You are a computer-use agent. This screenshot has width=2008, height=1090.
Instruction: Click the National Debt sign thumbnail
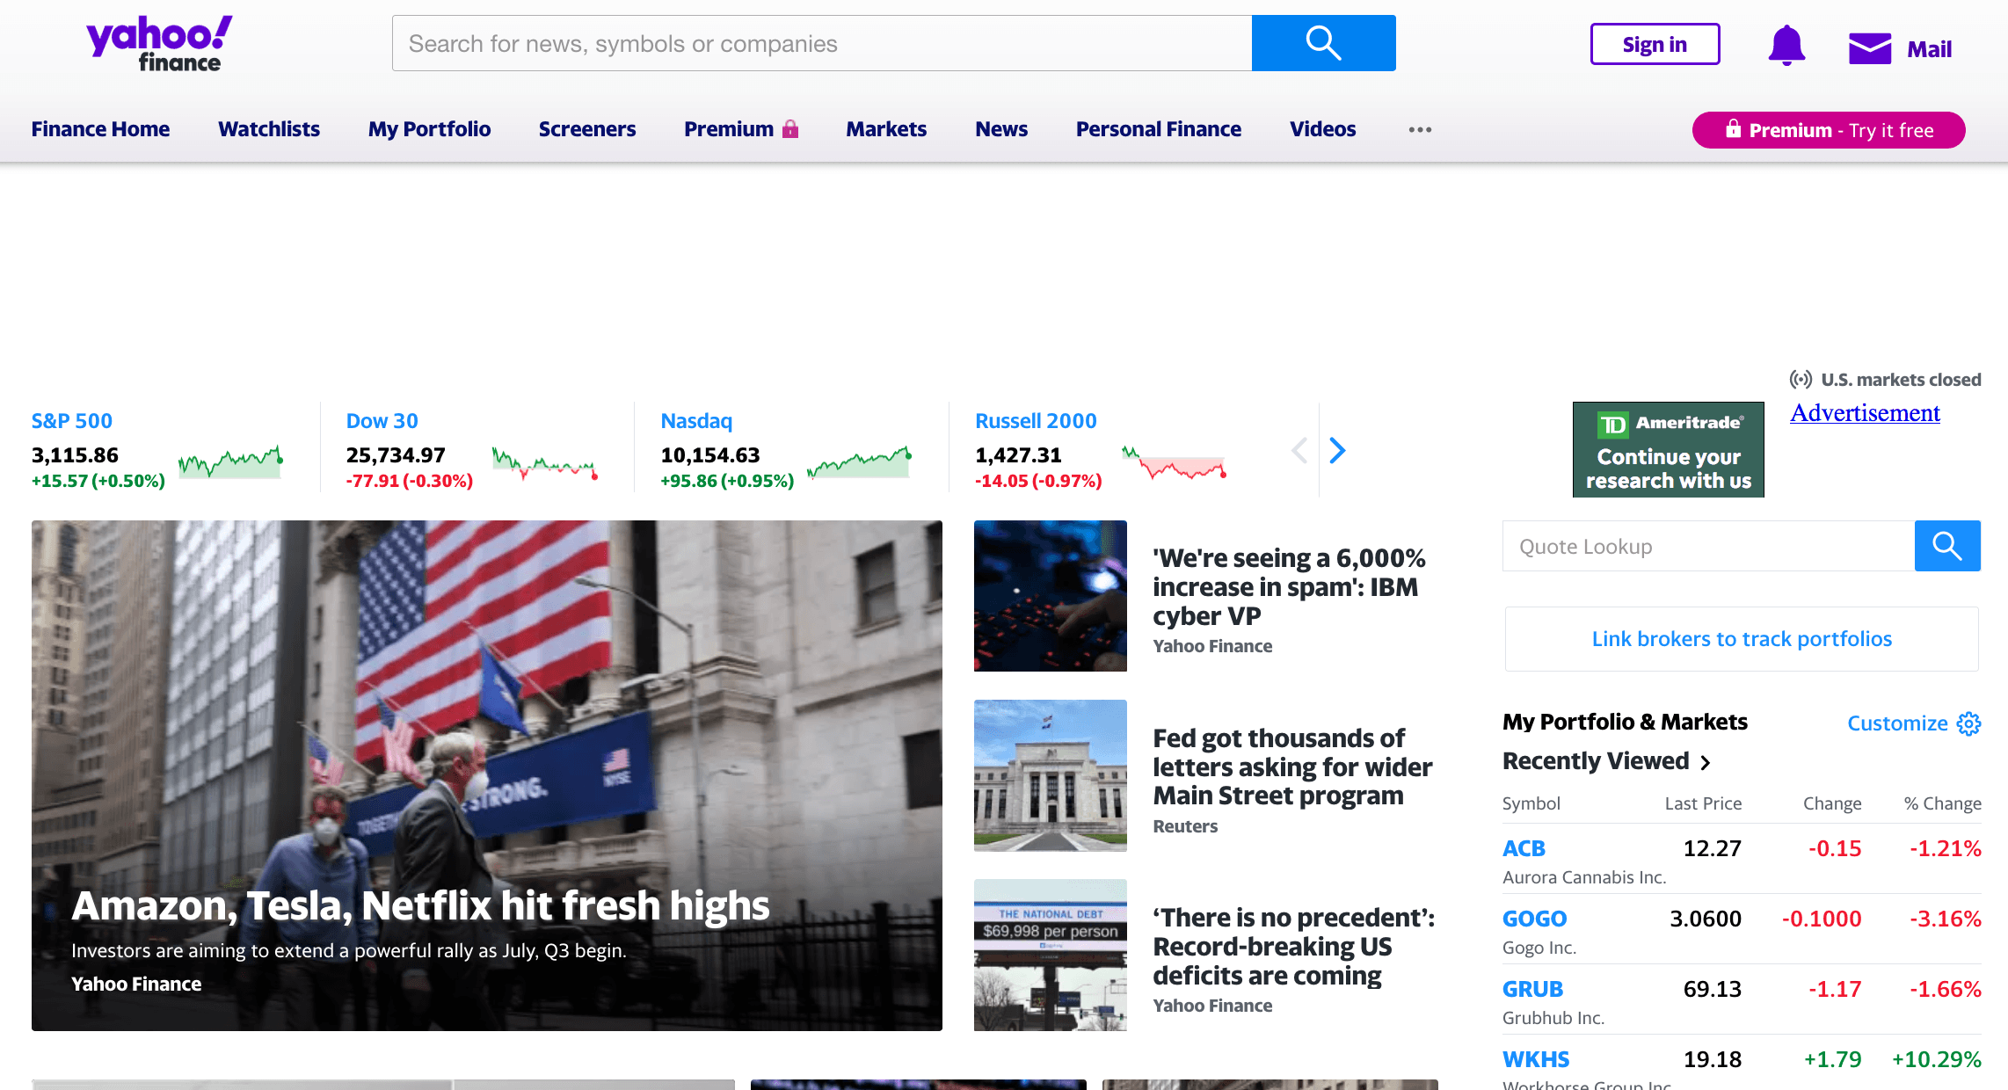pos(1050,955)
